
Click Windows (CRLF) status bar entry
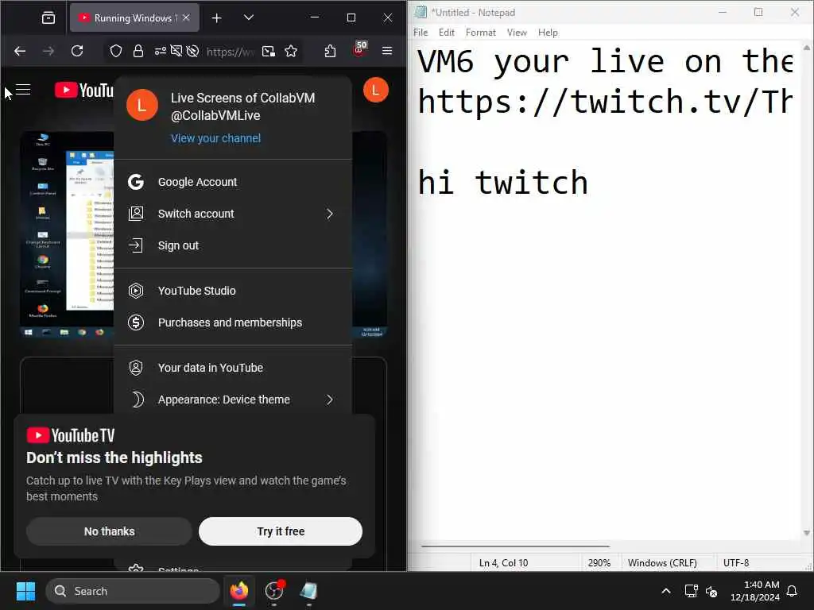[x=662, y=563]
